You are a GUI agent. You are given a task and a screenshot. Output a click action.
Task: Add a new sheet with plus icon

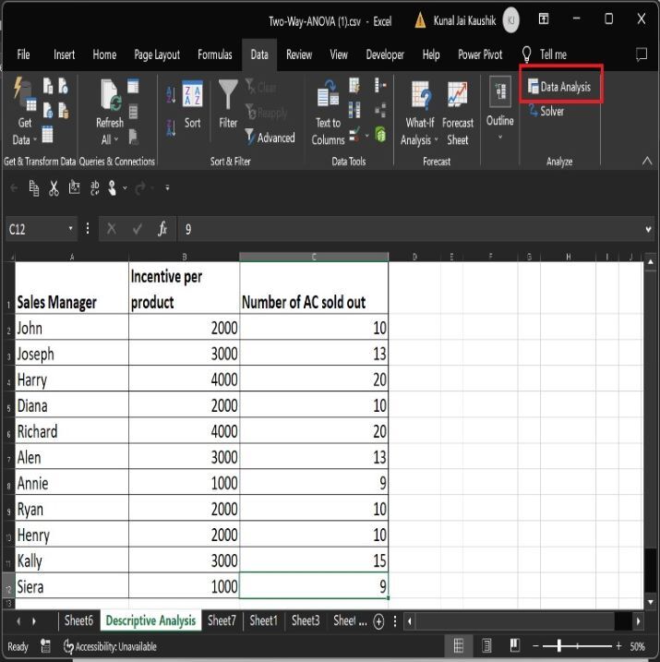click(378, 621)
